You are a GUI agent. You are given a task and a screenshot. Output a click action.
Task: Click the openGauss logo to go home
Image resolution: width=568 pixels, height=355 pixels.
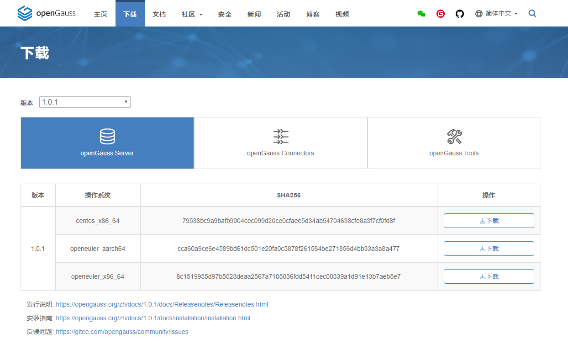[x=46, y=13]
